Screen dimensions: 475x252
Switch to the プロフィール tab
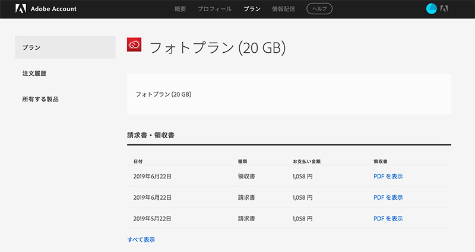click(x=214, y=9)
